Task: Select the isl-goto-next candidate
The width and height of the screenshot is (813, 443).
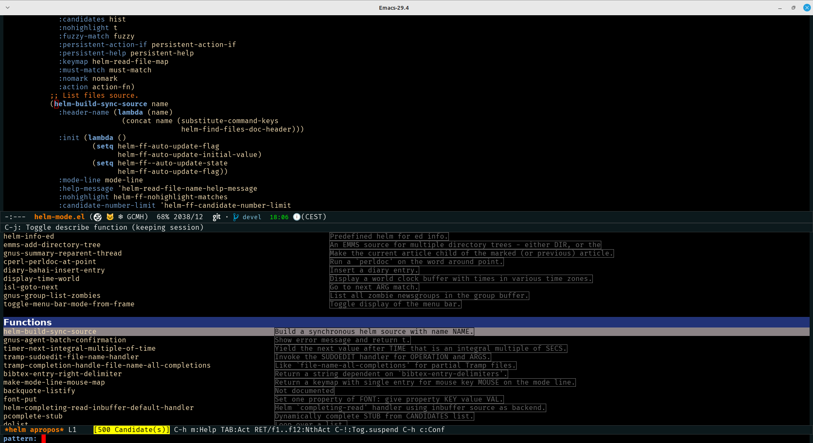Action: click(x=31, y=287)
